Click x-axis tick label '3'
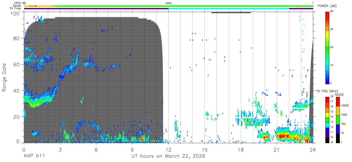The width and height of the screenshot is (352, 162). tap(60, 149)
